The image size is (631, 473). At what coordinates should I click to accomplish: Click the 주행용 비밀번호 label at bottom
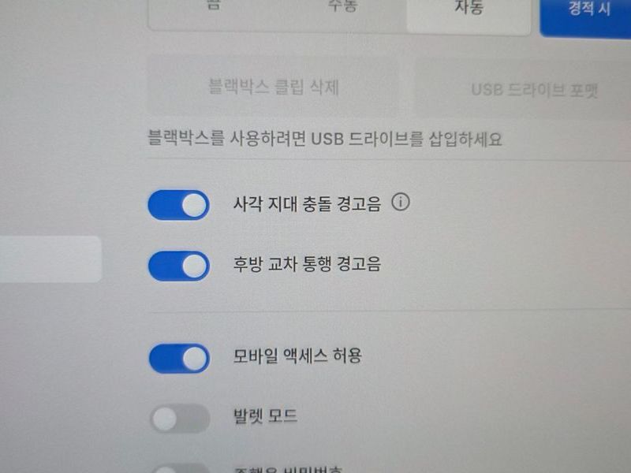[x=288, y=469]
